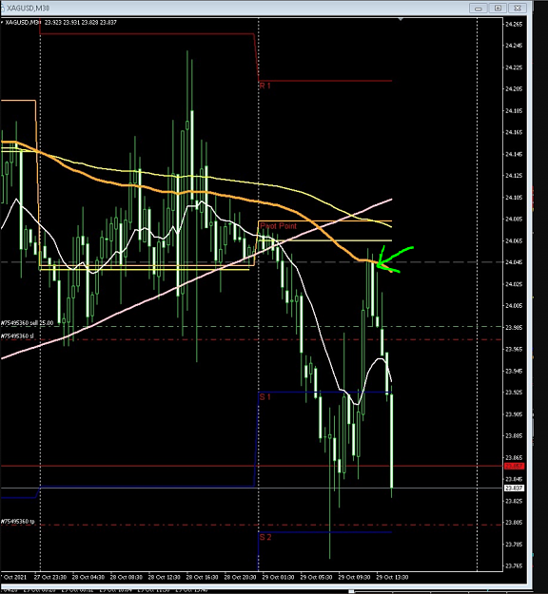The image size is (548, 594).
Task: Maximize the XAGUSD,M30 chart window
Action: click(498, 8)
